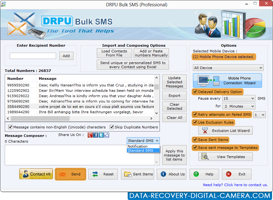Click Clear Selected button
273x200 pixels.
pyautogui.click(x=174, y=106)
